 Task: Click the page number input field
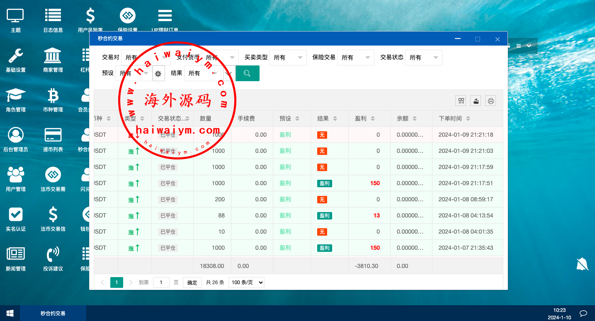(x=161, y=282)
